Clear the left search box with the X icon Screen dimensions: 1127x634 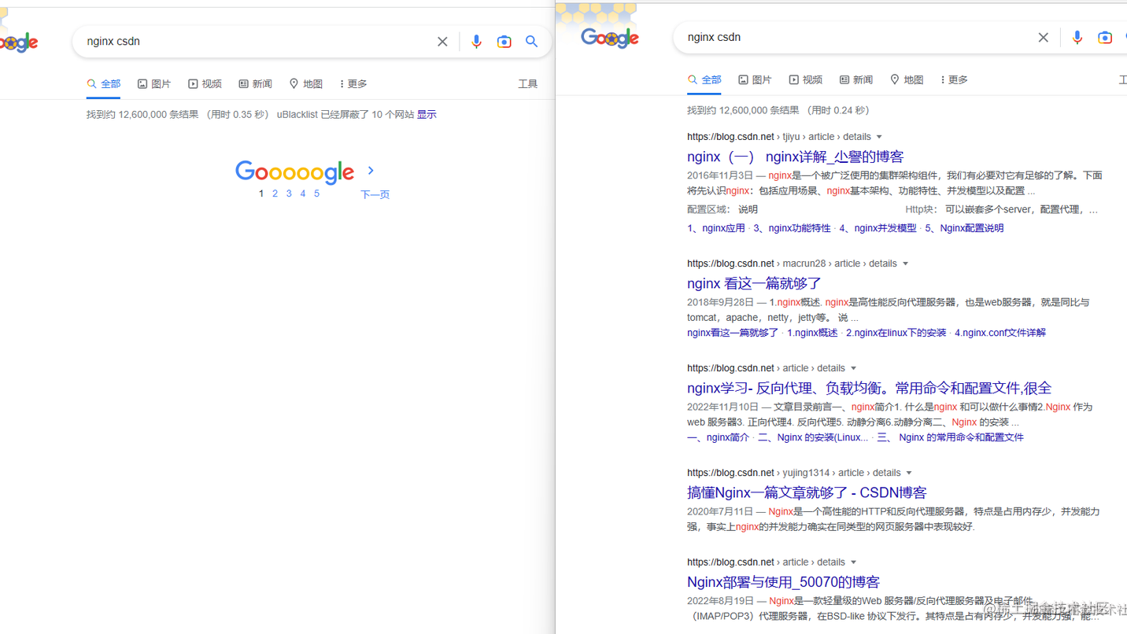coord(442,41)
